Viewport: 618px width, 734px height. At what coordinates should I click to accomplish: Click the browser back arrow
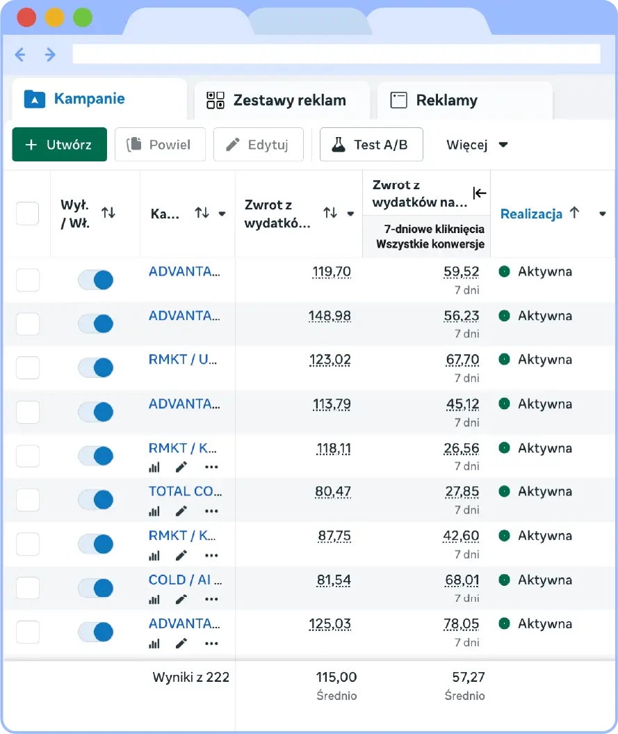pyautogui.click(x=20, y=54)
